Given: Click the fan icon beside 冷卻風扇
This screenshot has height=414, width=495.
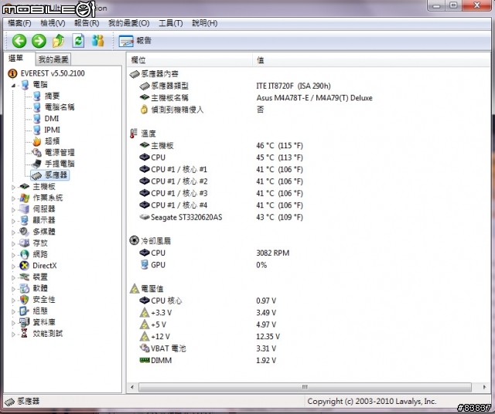Looking at the screenshot, I should point(134,240).
